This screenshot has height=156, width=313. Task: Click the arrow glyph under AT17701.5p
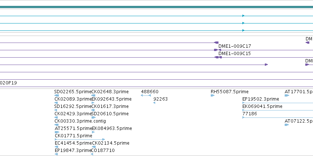click(x=287, y=95)
